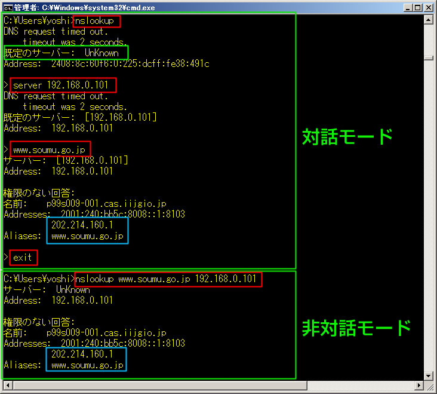Close the cmd.exe window

[429, 8]
